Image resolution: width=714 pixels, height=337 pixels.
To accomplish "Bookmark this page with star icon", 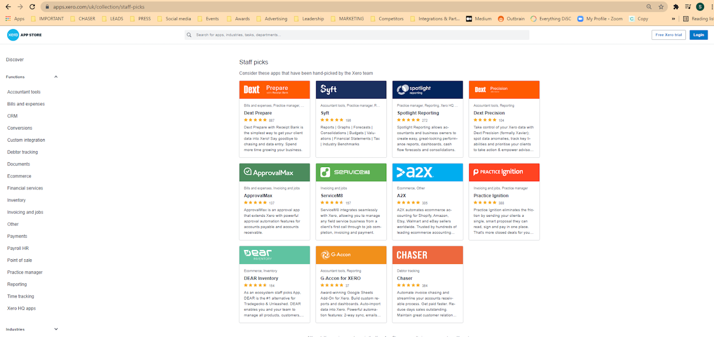I will [661, 7].
